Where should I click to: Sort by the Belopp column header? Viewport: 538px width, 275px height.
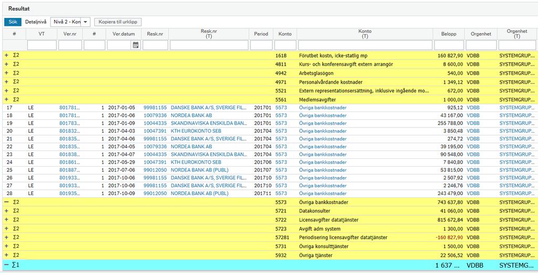click(x=449, y=34)
